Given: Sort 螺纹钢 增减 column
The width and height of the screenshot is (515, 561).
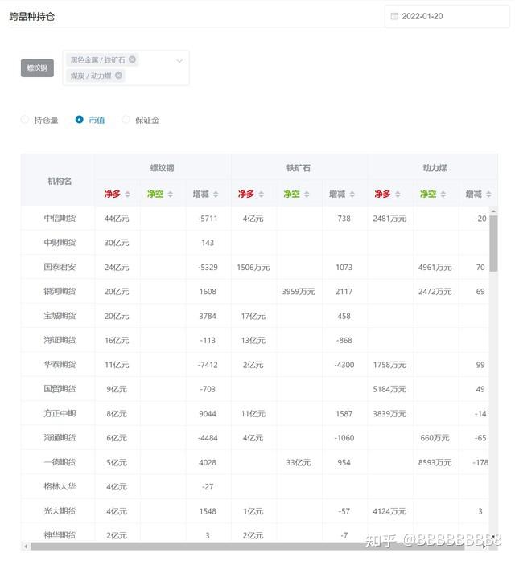Looking at the screenshot, I should (x=217, y=195).
